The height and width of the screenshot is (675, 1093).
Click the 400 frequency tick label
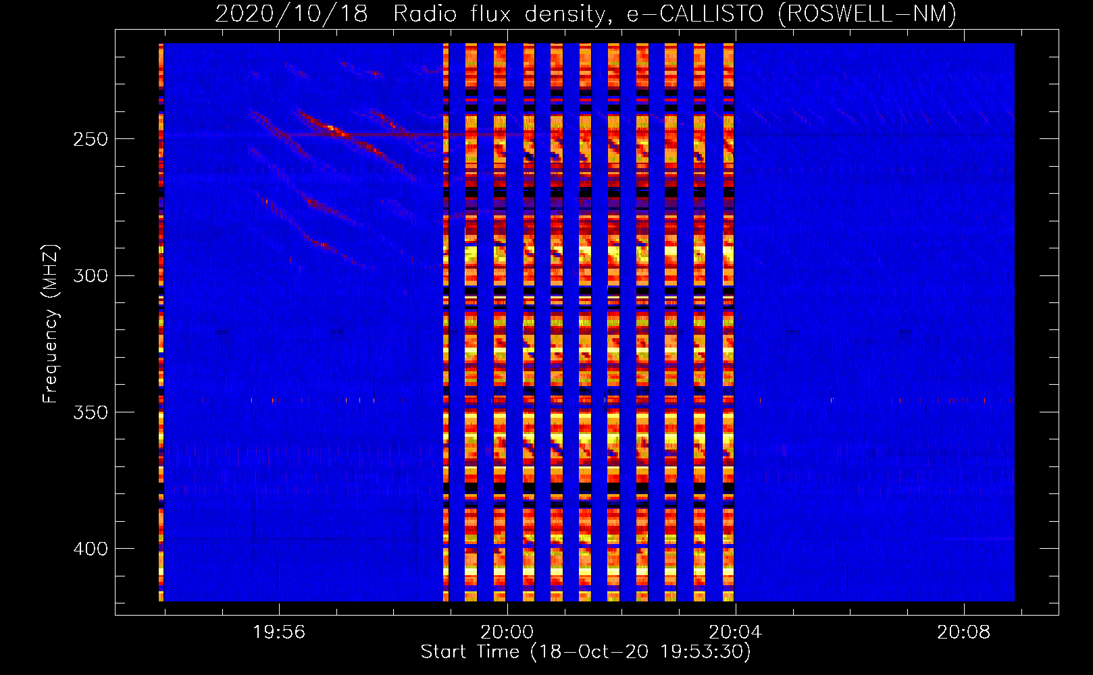[91, 549]
